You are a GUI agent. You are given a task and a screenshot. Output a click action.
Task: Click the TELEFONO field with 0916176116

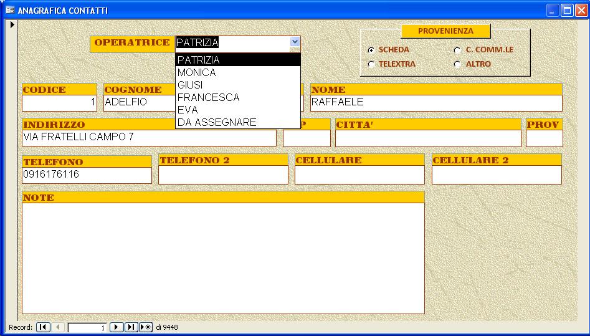tap(87, 175)
